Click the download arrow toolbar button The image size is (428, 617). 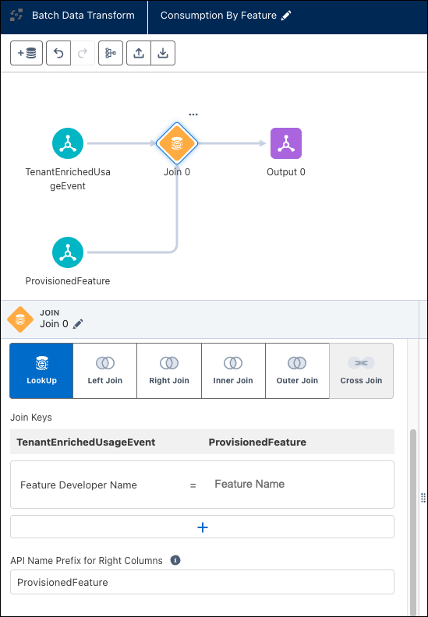[x=163, y=53]
